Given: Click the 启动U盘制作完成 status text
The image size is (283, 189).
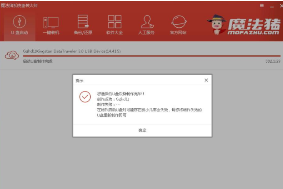Looking at the screenshot, I should pos(38,61).
